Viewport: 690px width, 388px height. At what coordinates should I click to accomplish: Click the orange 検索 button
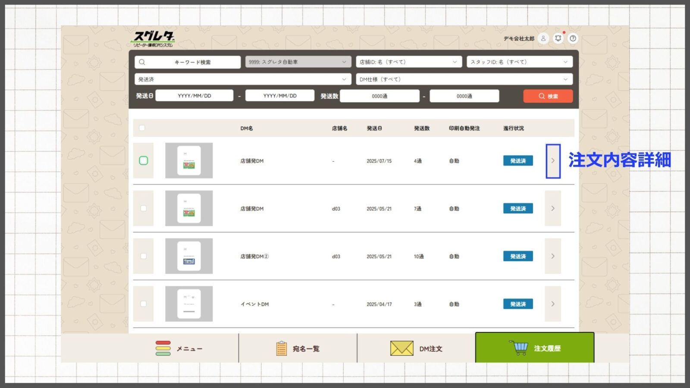coord(548,96)
